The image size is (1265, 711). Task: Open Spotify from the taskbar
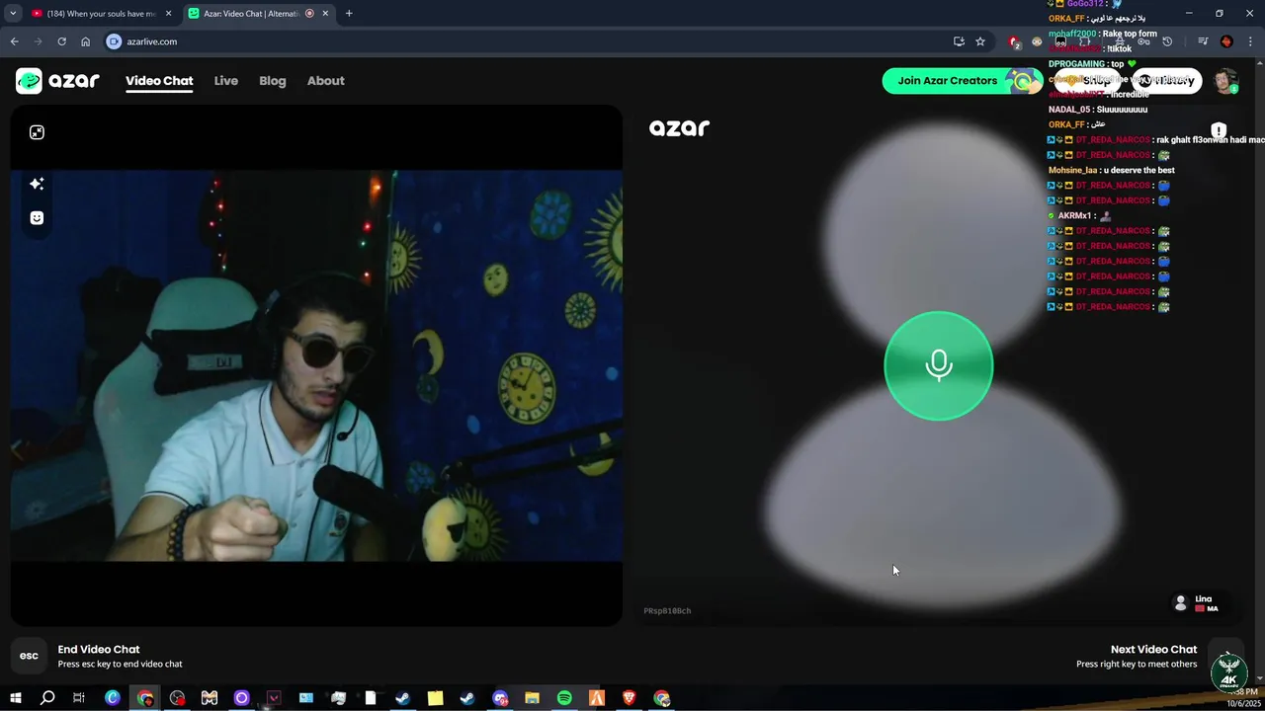(x=564, y=698)
